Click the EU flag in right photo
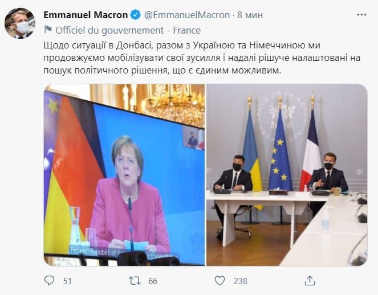 [x=280, y=149]
